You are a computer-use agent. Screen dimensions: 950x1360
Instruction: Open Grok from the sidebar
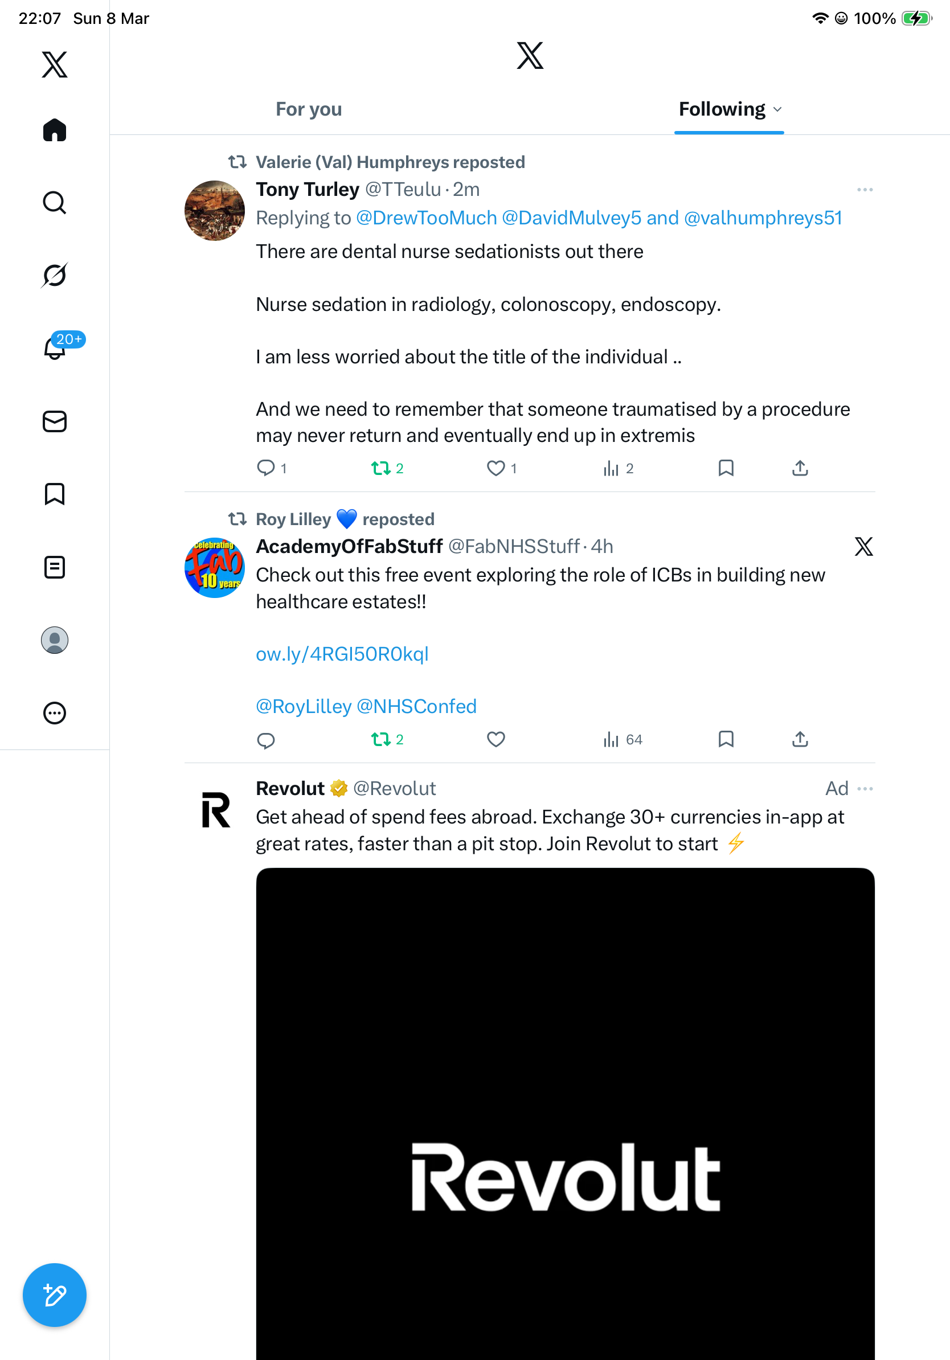coord(55,275)
